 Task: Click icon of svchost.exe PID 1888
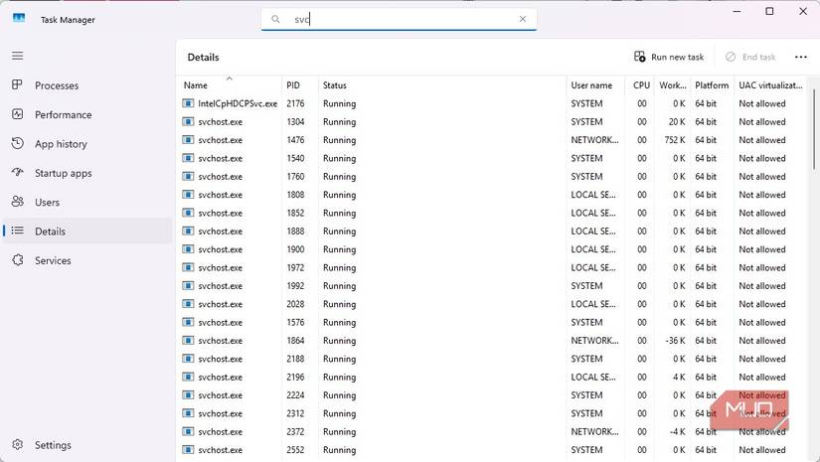click(x=188, y=231)
